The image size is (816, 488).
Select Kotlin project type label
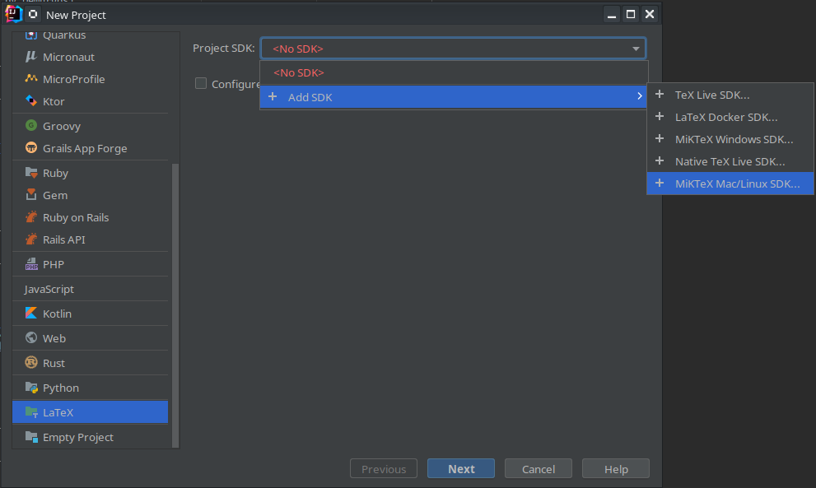(58, 314)
